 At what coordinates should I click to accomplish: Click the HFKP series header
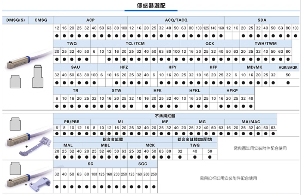coord(232,91)
